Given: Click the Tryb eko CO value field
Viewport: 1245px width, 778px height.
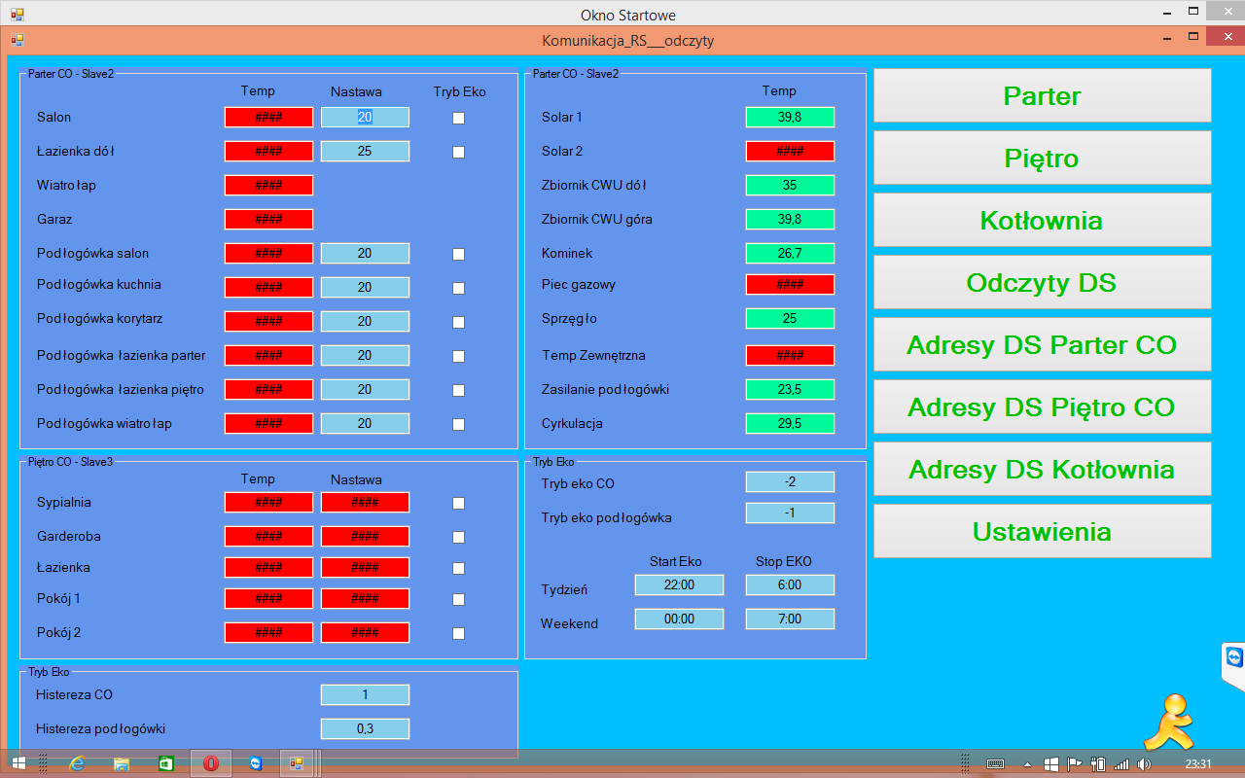Looking at the screenshot, I should (x=790, y=481).
